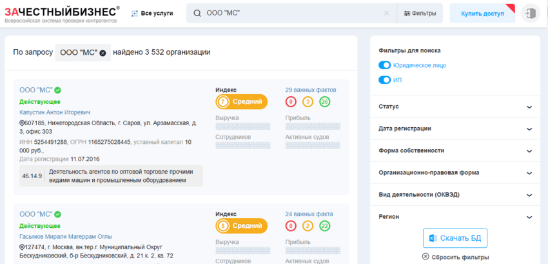Open Капустин Антон Игоревич profile
This screenshot has width=548, height=264.
pyautogui.click(x=55, y=112)
